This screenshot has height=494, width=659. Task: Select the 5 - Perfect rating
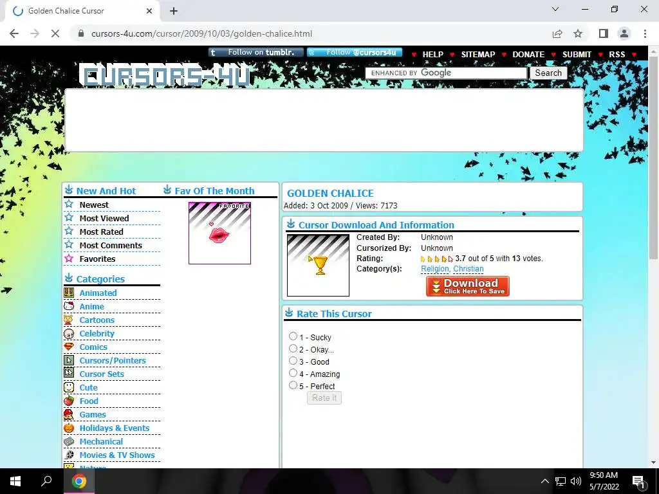tap(293, 385)
